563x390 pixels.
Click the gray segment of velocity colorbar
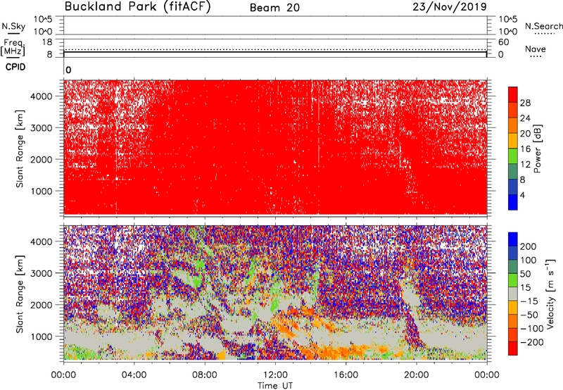513,294
